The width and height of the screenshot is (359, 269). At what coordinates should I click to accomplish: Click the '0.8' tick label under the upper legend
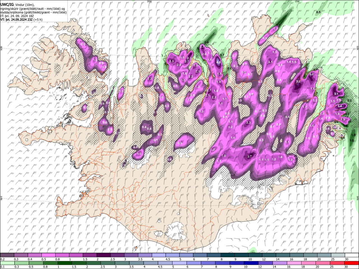[x=57, y=259]
